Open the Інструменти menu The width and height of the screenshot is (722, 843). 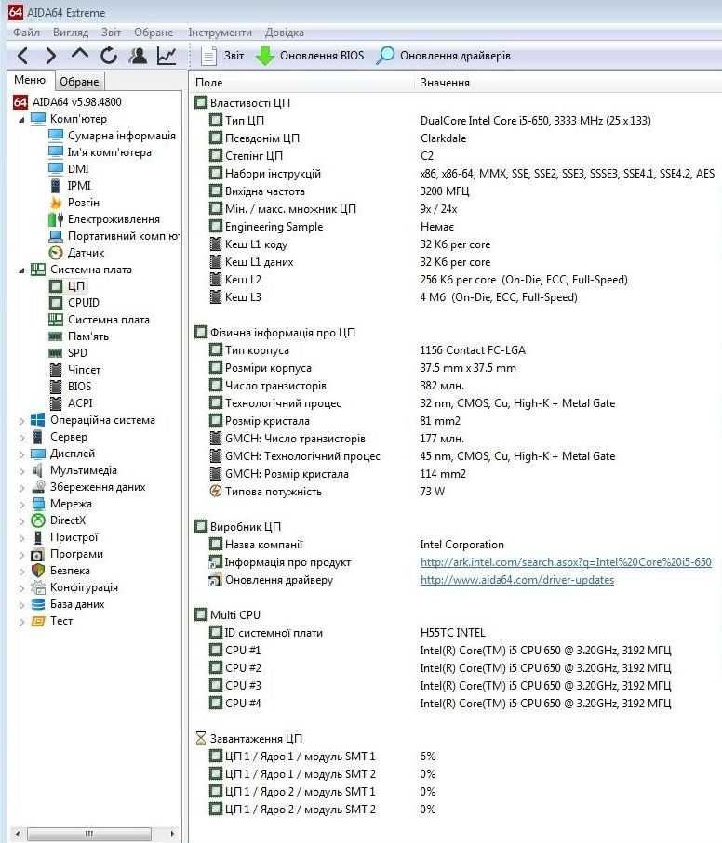coord(221,33)
